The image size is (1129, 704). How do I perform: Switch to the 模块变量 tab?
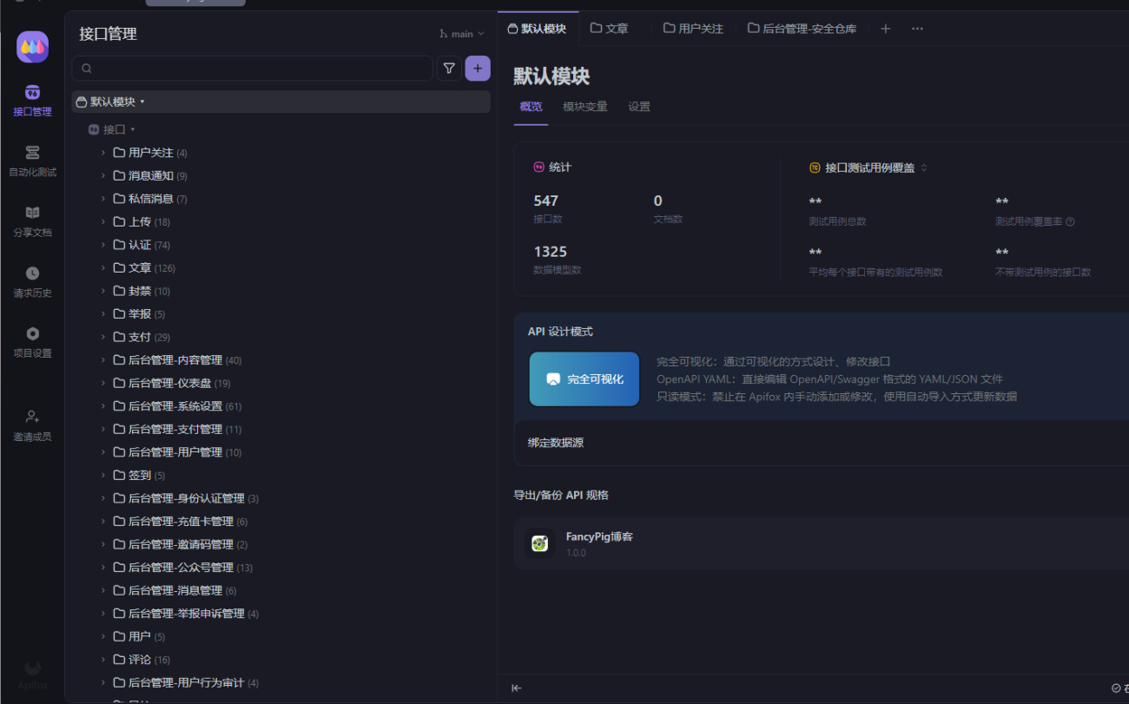click(584, 107)
